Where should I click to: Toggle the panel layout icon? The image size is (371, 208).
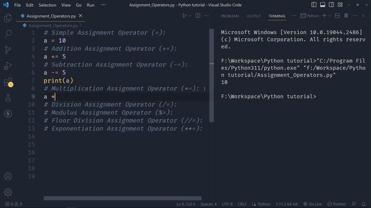(x=322, y=5)
